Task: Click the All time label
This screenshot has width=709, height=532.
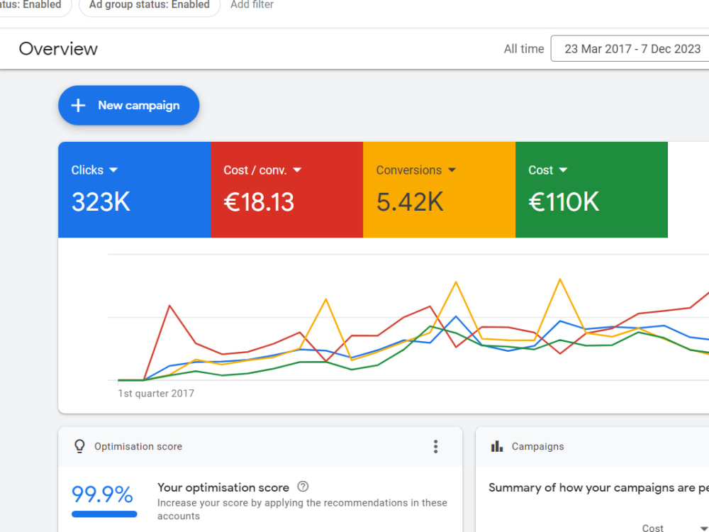Action: point(523,48)
